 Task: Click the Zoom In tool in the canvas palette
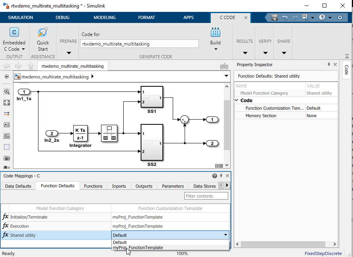[x=7, y=91]
